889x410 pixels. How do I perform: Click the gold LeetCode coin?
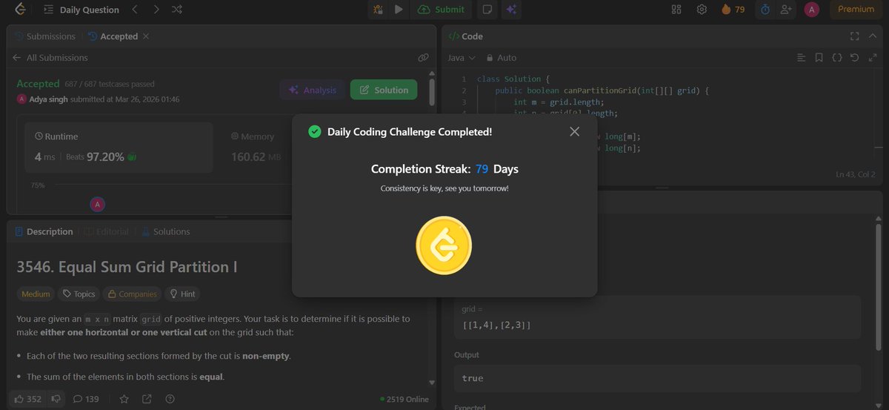pyautogui.click(x=444, y=245)
